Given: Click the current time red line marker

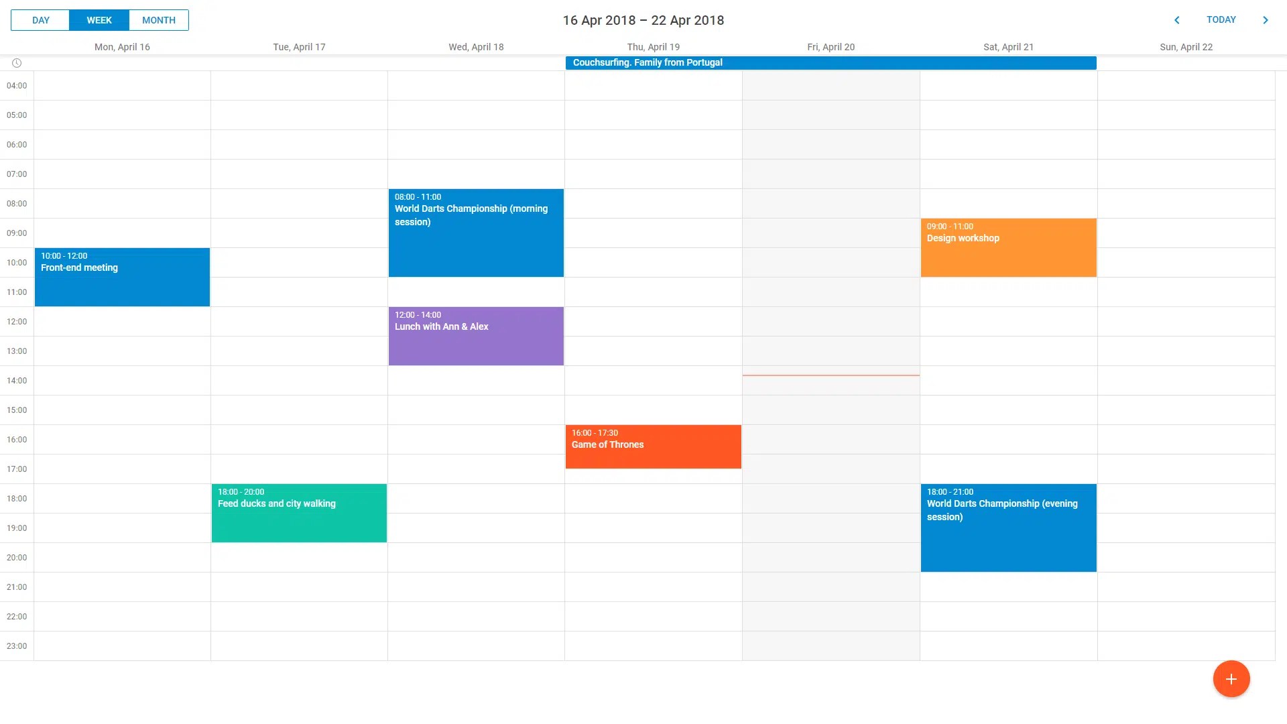Looking at the screenshot, I should point(831,375).
